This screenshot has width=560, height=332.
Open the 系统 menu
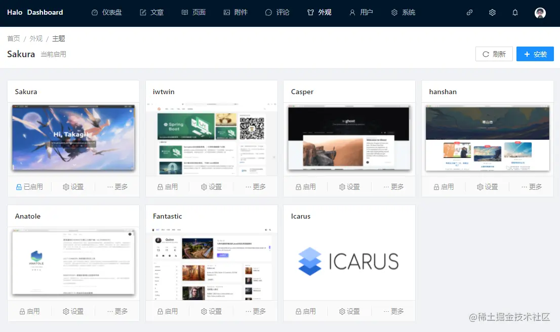click(x=403, y=13)
